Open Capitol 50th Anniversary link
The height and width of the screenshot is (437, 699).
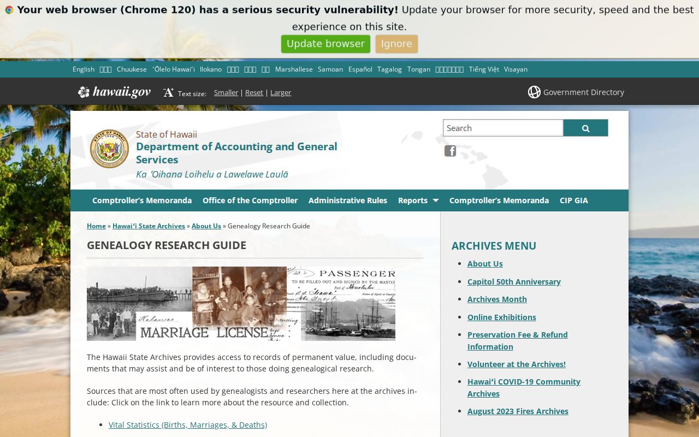pos(514,281)
